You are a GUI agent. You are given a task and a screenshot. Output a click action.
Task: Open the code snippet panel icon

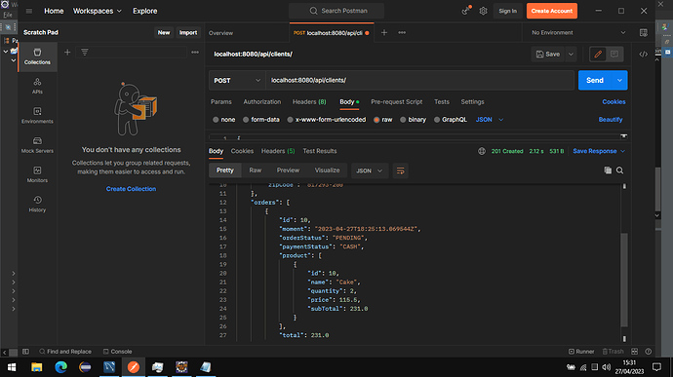[643, 54]
